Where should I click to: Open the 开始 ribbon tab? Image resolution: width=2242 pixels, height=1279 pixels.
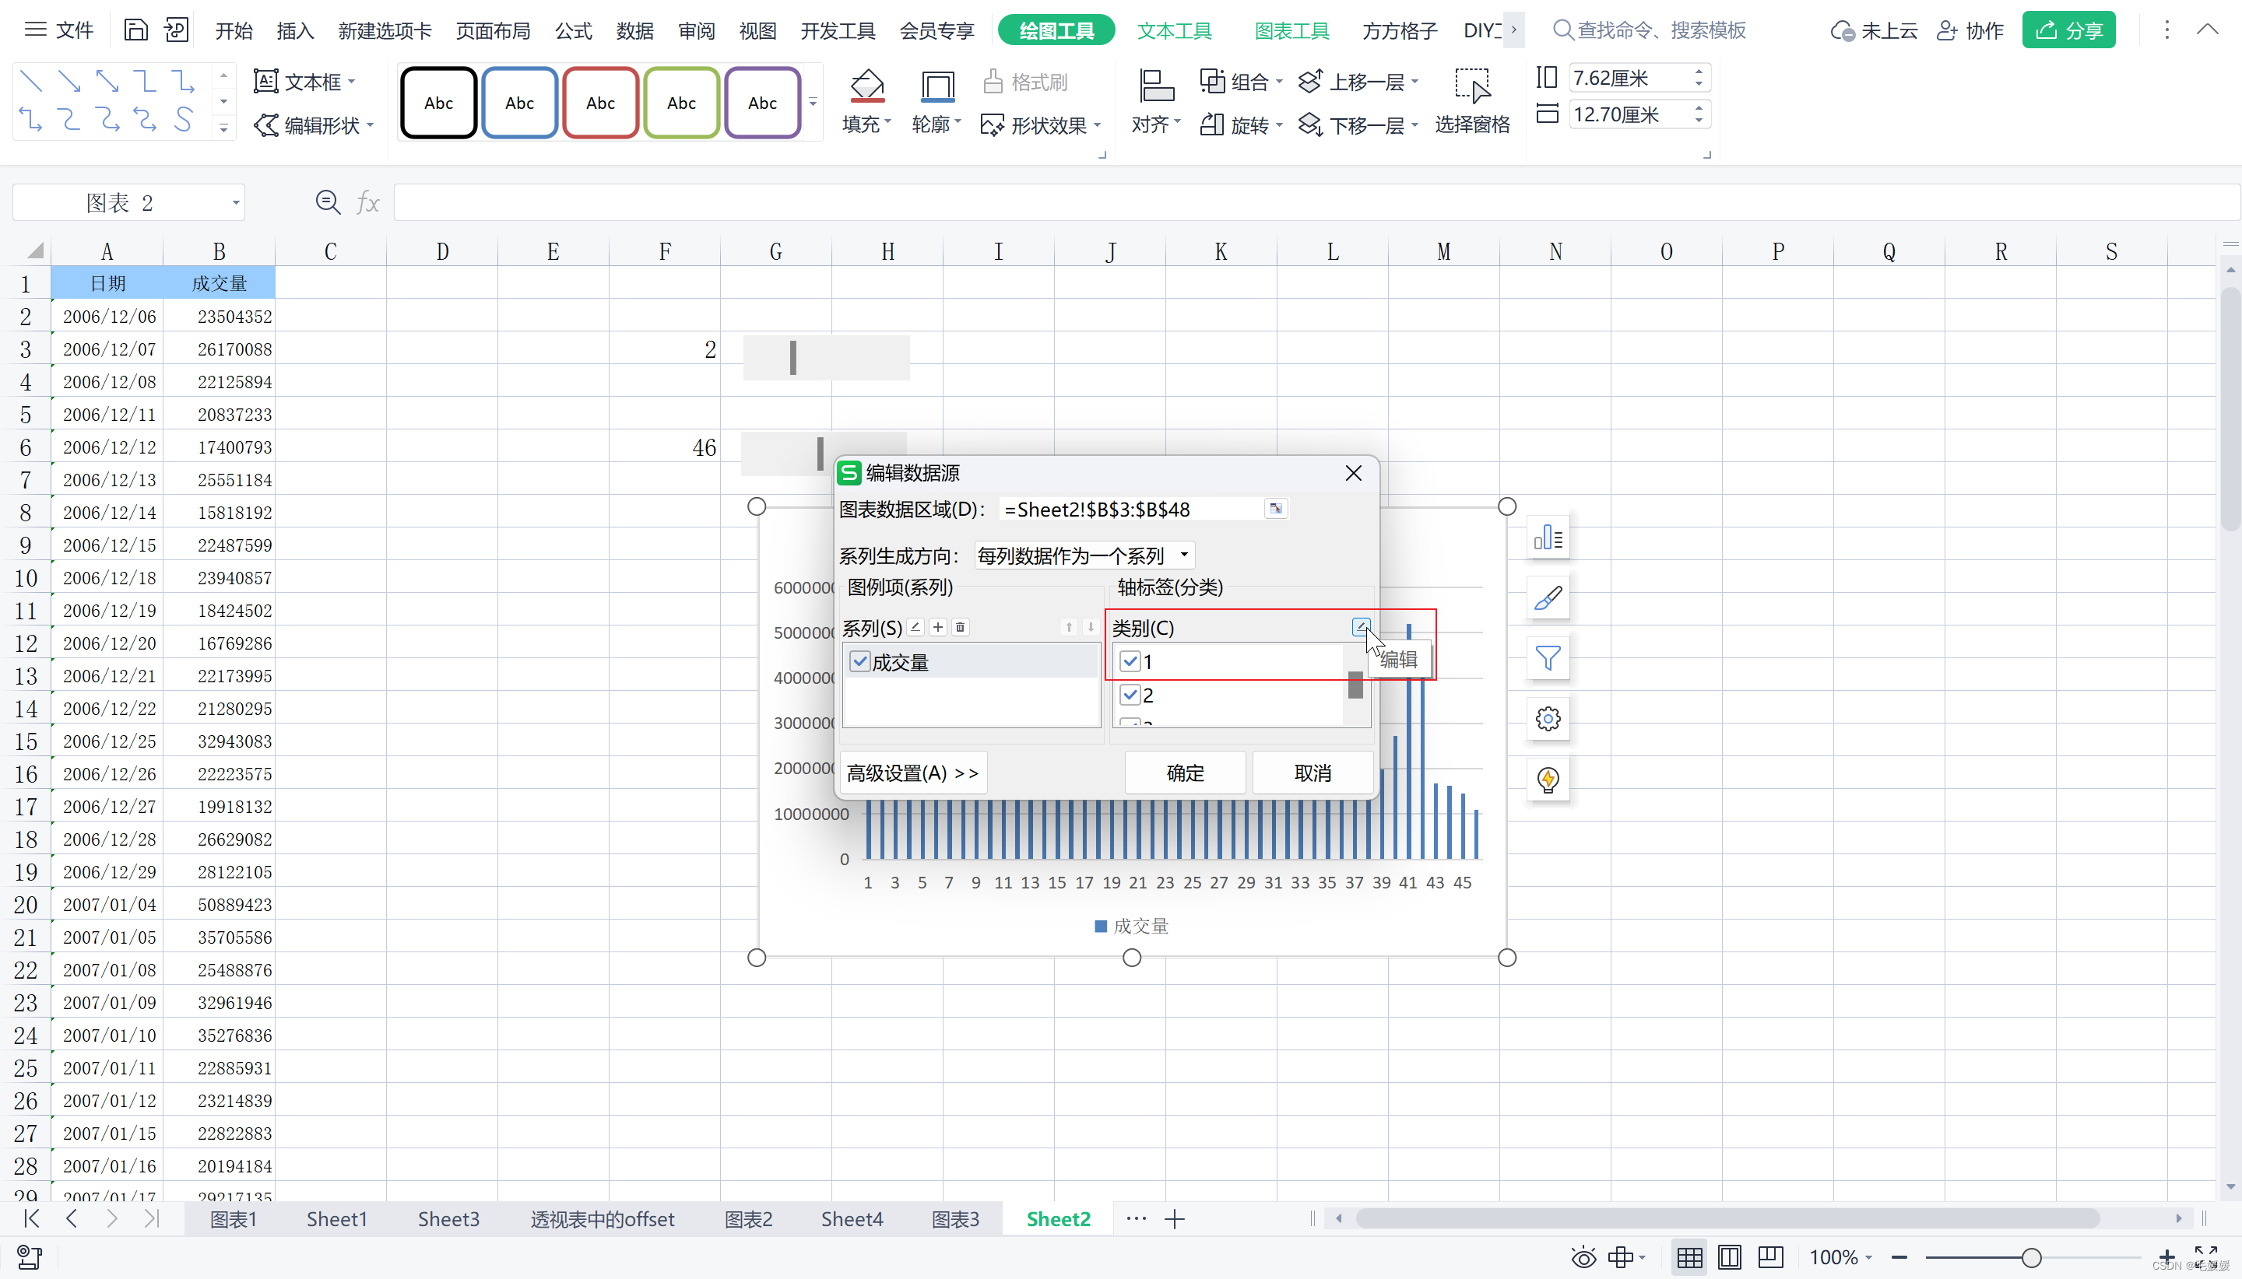[x=234, y=31]
